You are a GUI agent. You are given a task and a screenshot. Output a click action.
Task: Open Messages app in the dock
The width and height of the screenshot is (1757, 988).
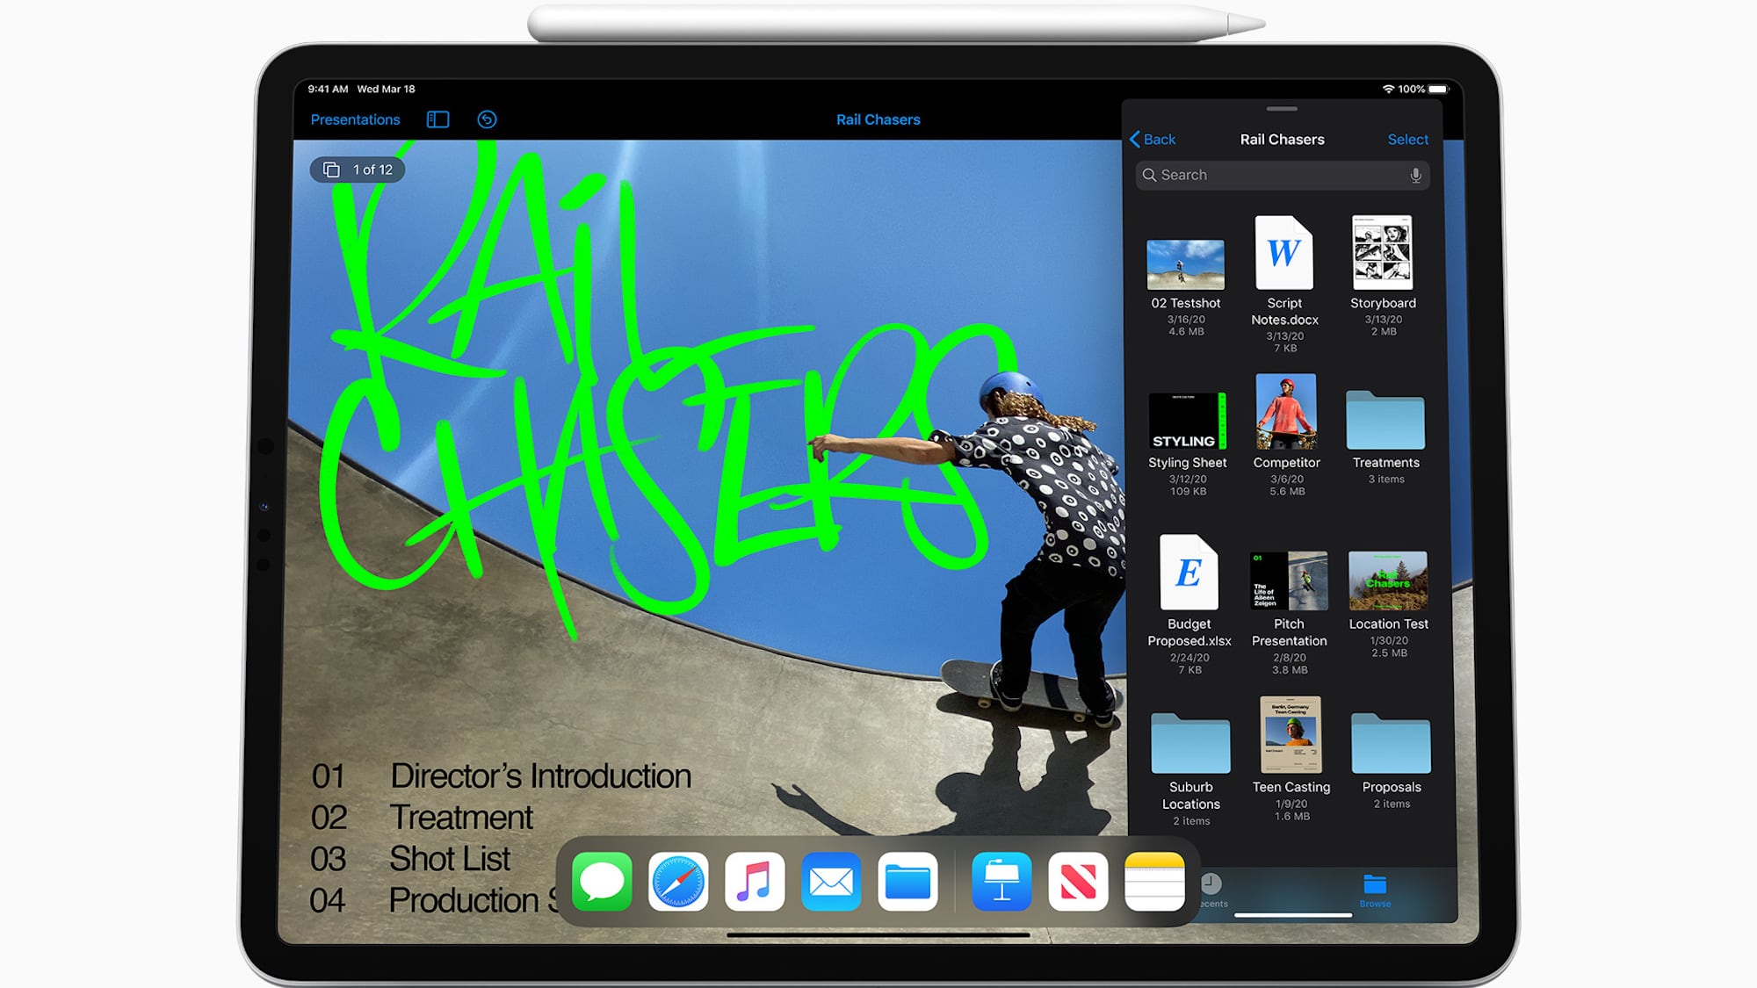602,881
